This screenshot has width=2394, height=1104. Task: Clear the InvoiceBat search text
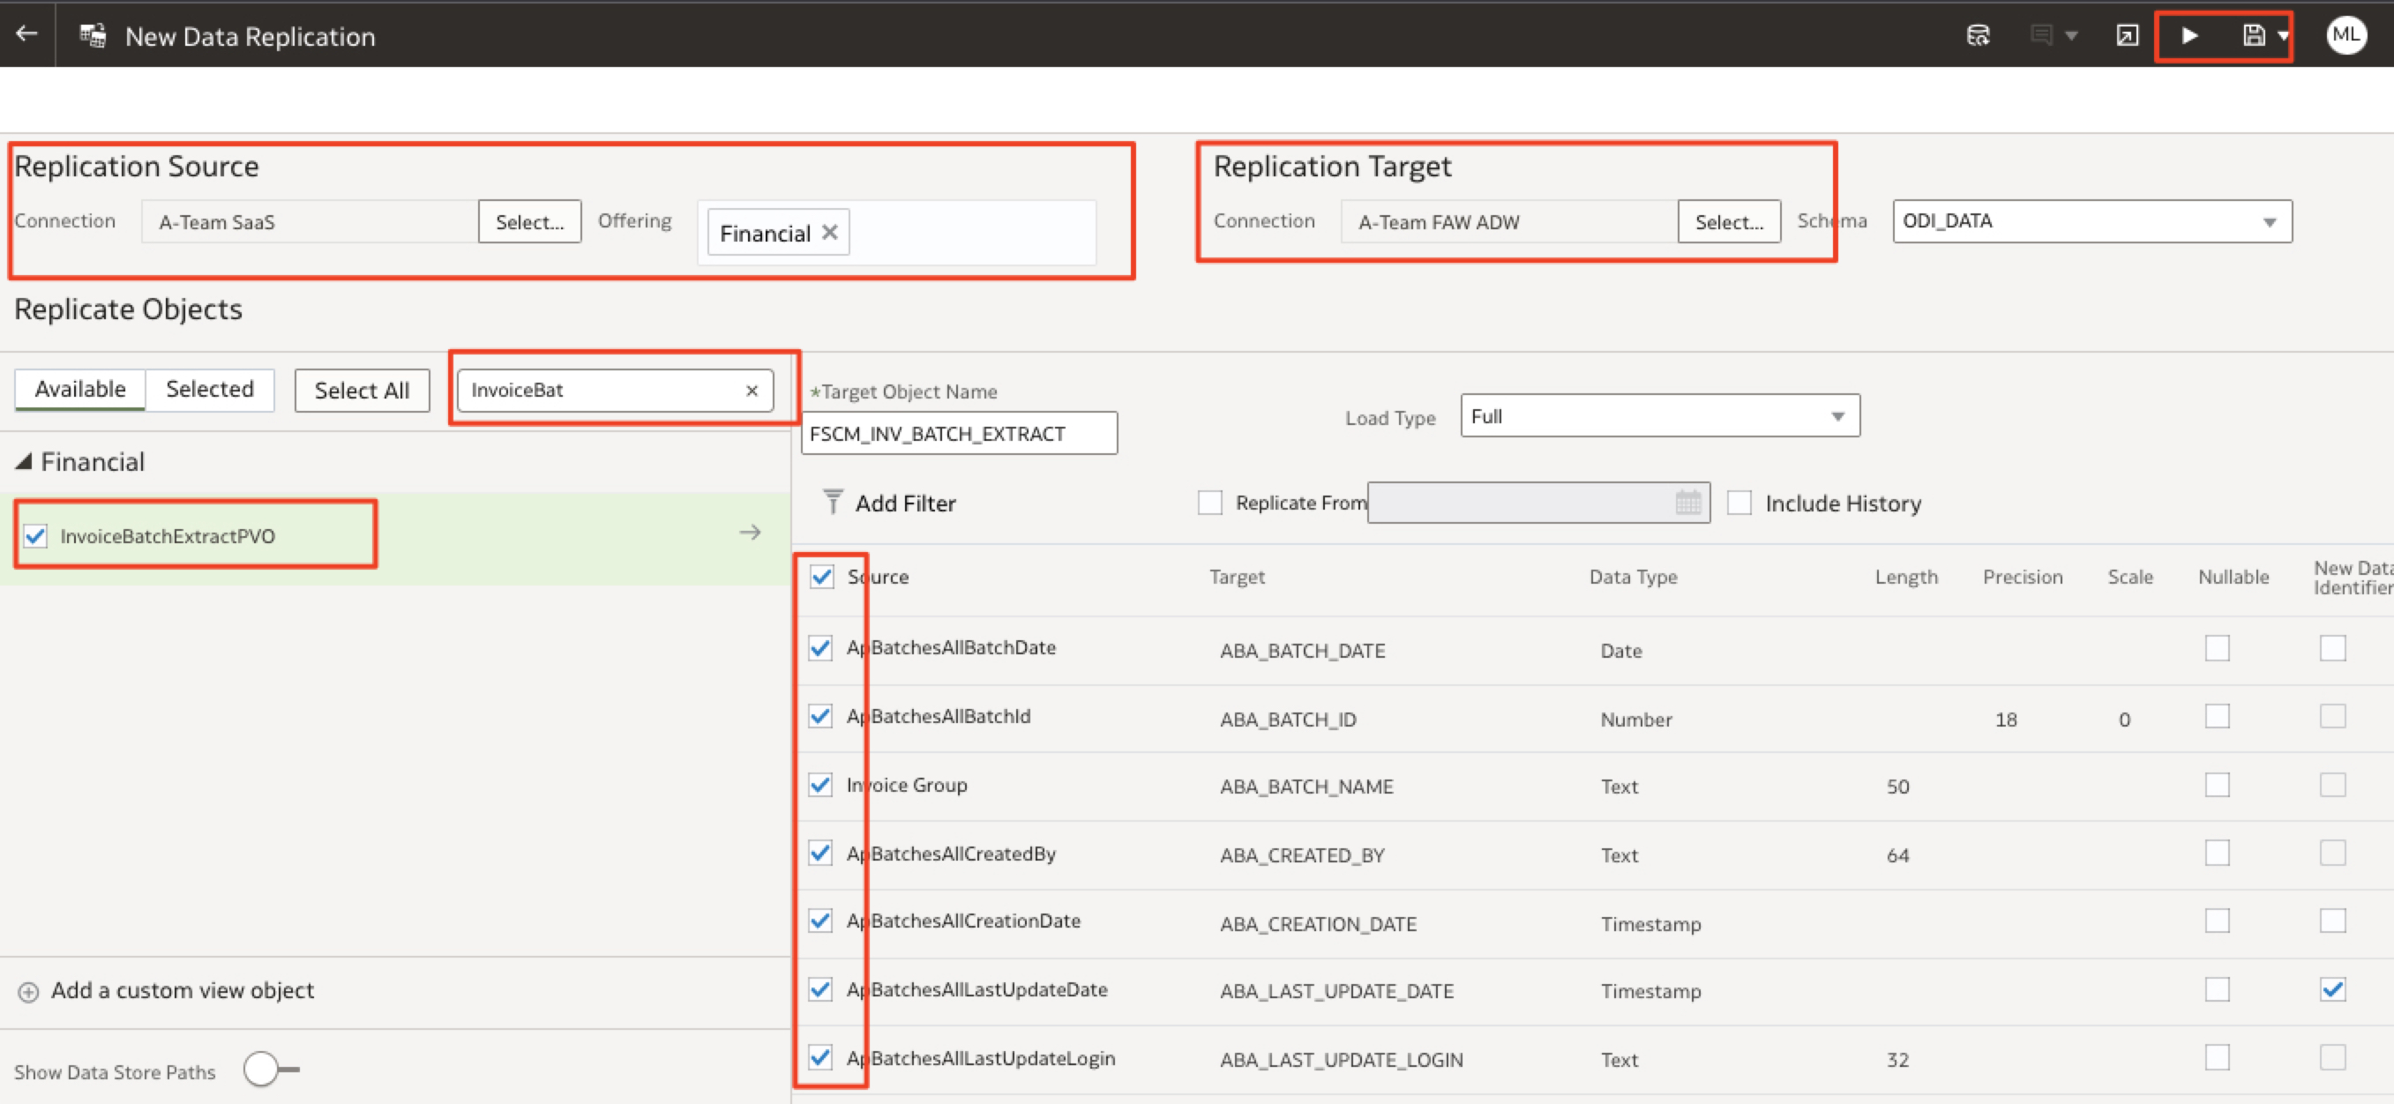tap(752, 391)
